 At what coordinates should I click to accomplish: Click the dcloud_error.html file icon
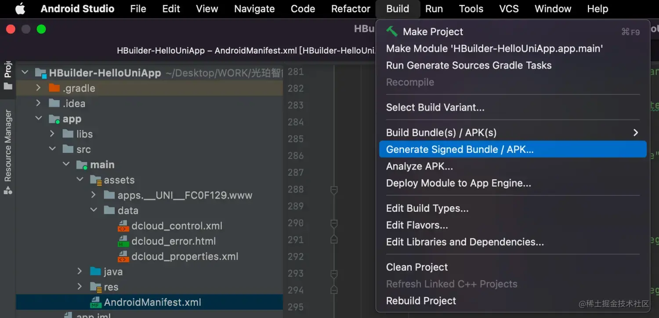point(123,242)
